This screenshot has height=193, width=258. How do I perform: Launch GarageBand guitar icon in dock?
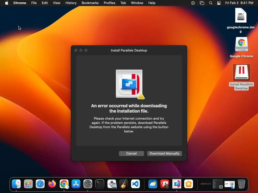click(123, 184)
